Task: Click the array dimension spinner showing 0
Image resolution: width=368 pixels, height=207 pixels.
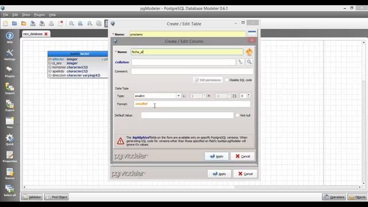Action: tap(244, 96)
